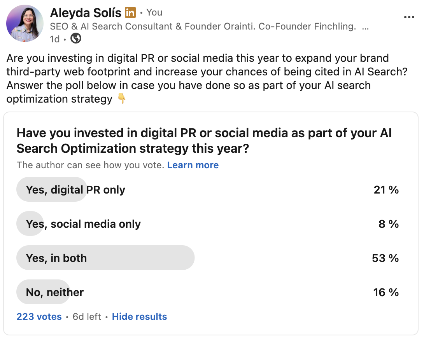The height and width of the screenshot is (342, 424).
Task: Select the 'No, neither' poll option
Action: click(x=208, y=292)
